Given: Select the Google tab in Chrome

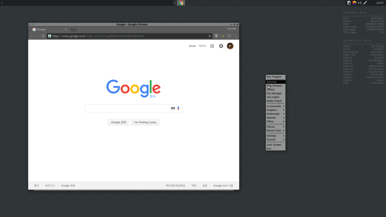Looking at the screenshot, I should [x=49, y=29].
